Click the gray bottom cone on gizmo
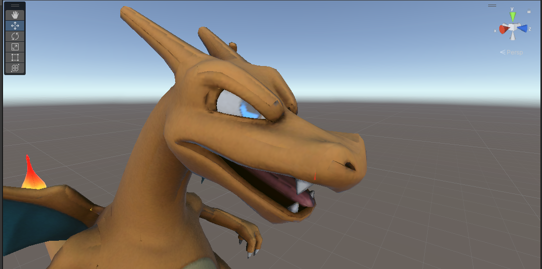542x269 pixels. pyautogui.click(x=513, y=36)
